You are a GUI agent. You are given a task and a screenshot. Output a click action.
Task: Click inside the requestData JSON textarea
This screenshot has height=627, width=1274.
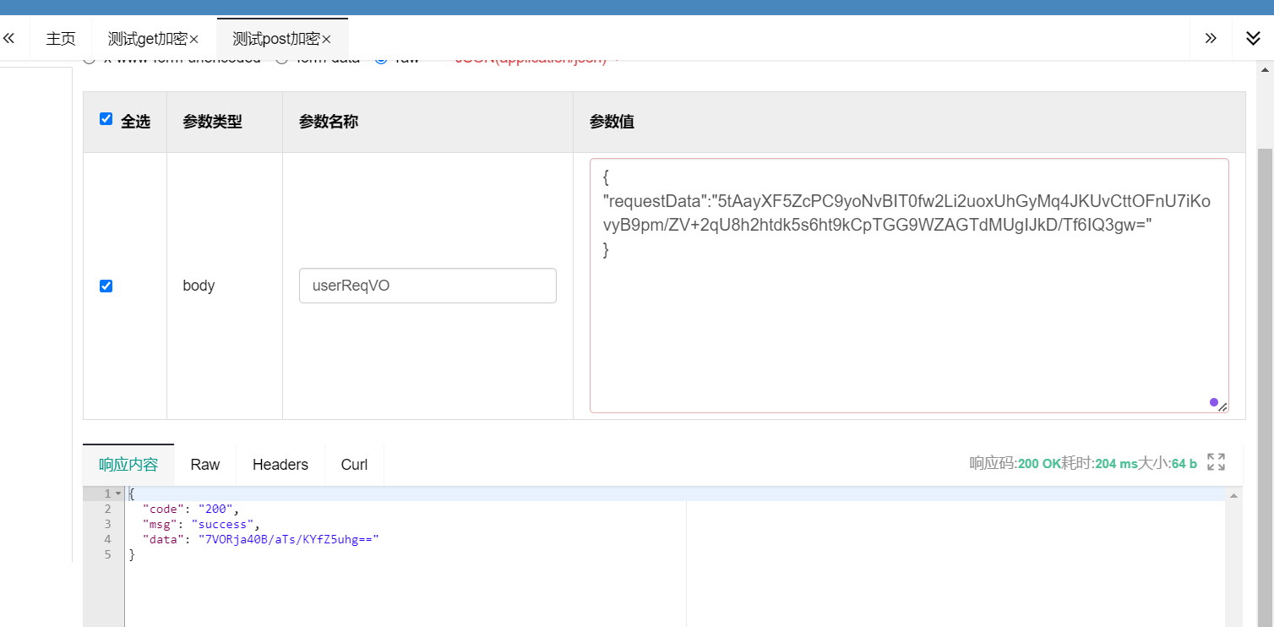point(909,286)
